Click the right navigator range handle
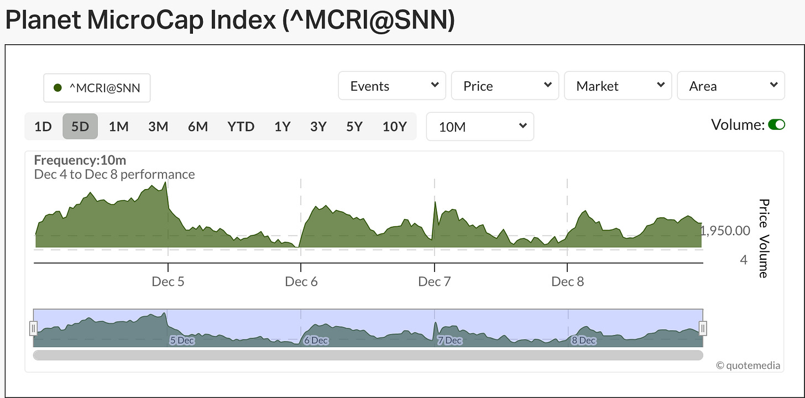Image resolution: width=805 pixels, height=398 pixels. [x=703, y=328]
